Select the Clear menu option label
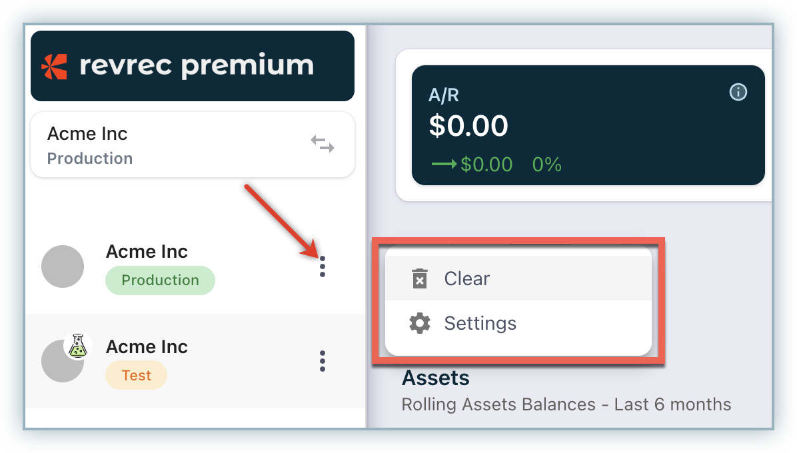 (466, 278)
